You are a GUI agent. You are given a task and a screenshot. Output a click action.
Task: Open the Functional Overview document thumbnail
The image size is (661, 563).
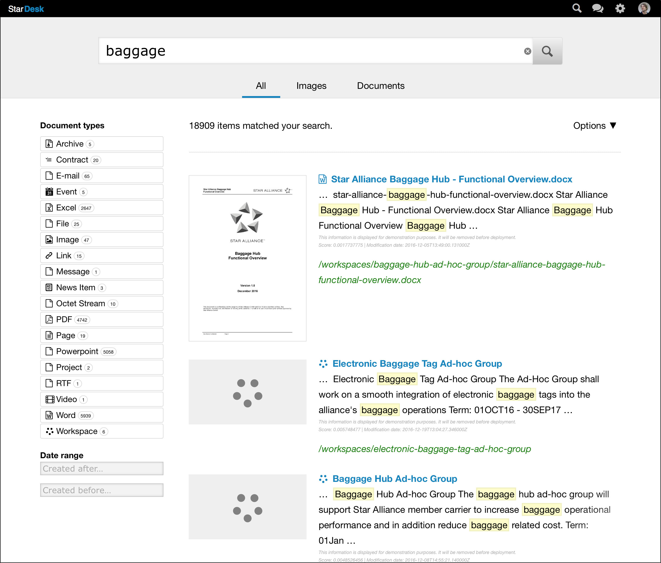247,258
